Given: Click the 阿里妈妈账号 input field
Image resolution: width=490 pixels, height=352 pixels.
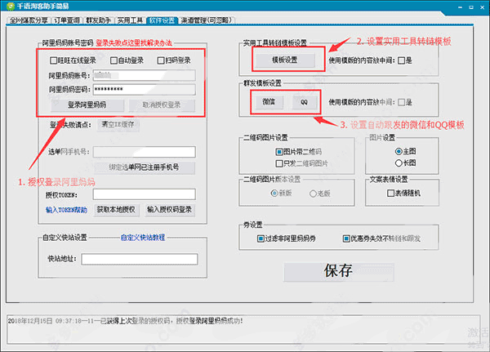Looking at the screenshot, I should 145,75.
